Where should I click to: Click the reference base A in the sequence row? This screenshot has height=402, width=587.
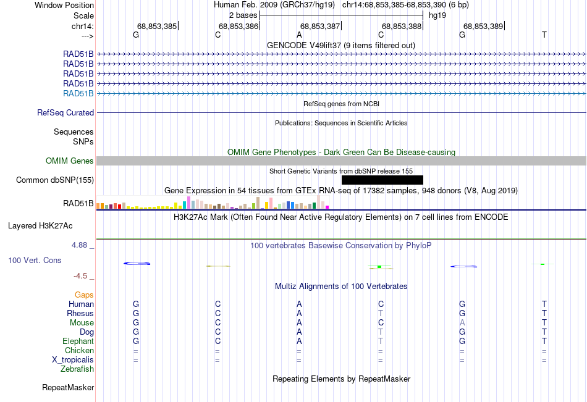pyautogui.click(x=299, y=35)
